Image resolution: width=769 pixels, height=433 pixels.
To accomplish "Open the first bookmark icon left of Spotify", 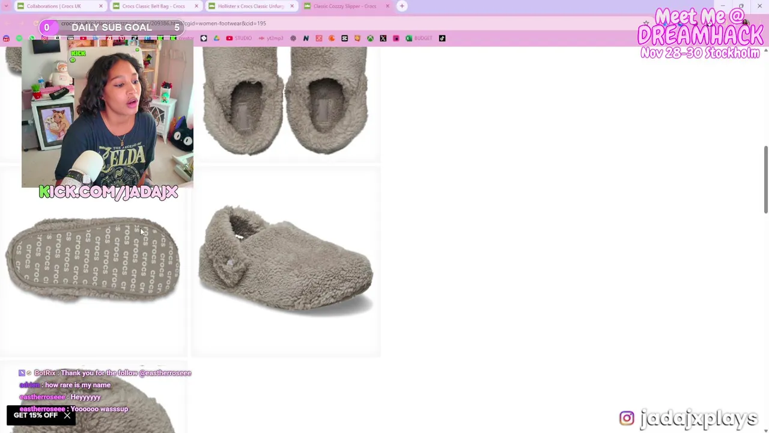I will pos(6,38).
